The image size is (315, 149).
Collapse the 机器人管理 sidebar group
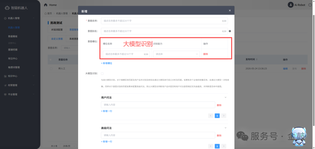click(x=34, y=18)
